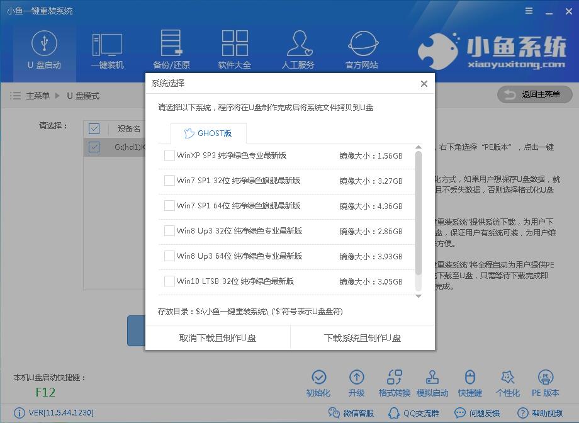Viewport: 579px width, 423px height.
Task: Click 下载系统且制作U盘 button
Action: pos(363,338)
